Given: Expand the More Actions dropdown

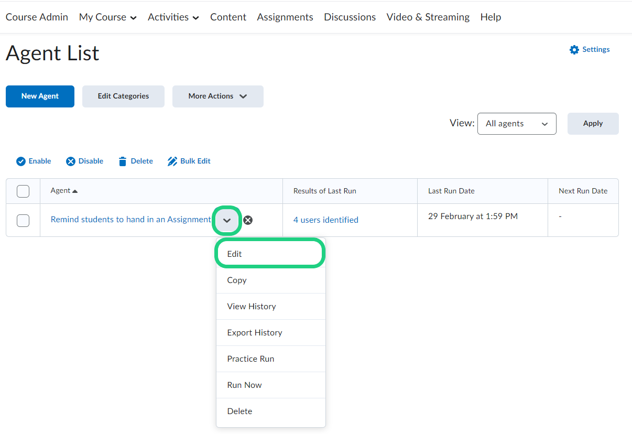Looking at the screenshot, I should point(217,96).
